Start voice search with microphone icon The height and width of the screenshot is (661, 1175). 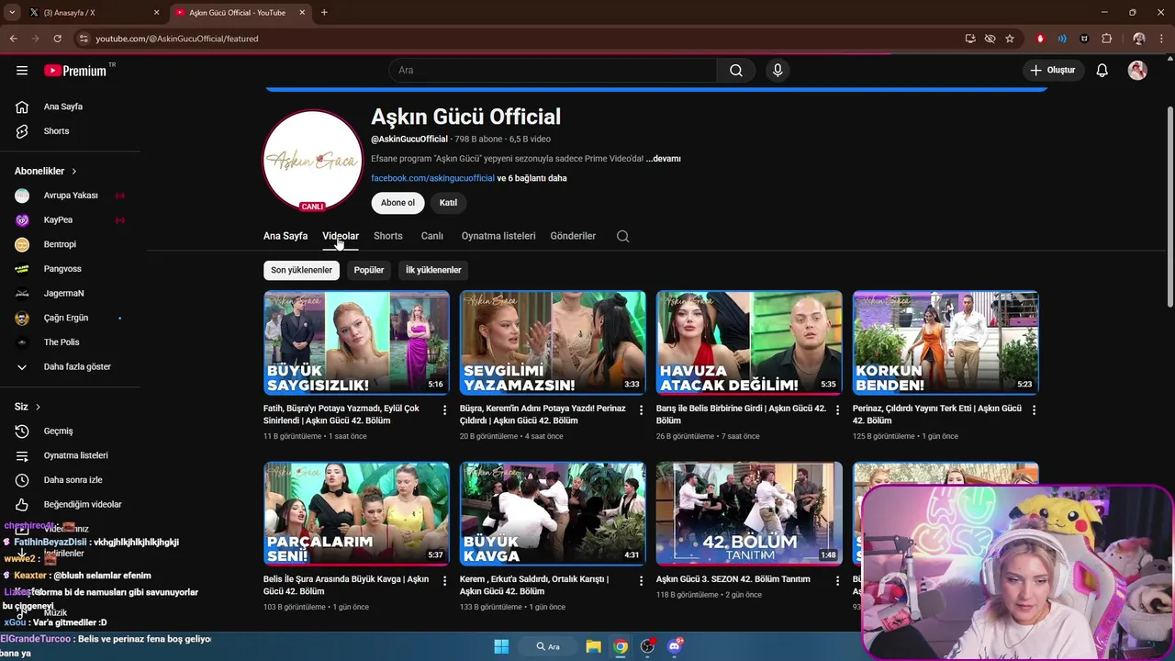click(778, 70)
